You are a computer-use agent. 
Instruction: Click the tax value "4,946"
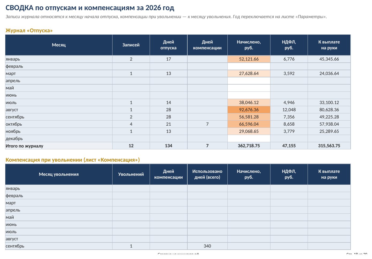289,102
